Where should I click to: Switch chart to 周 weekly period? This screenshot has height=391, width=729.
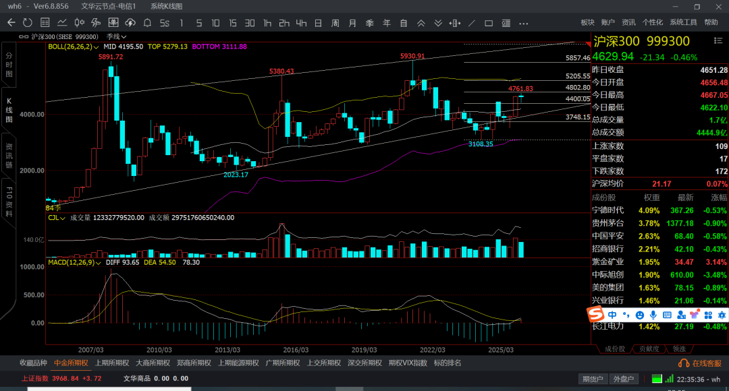tap(335, 23)
